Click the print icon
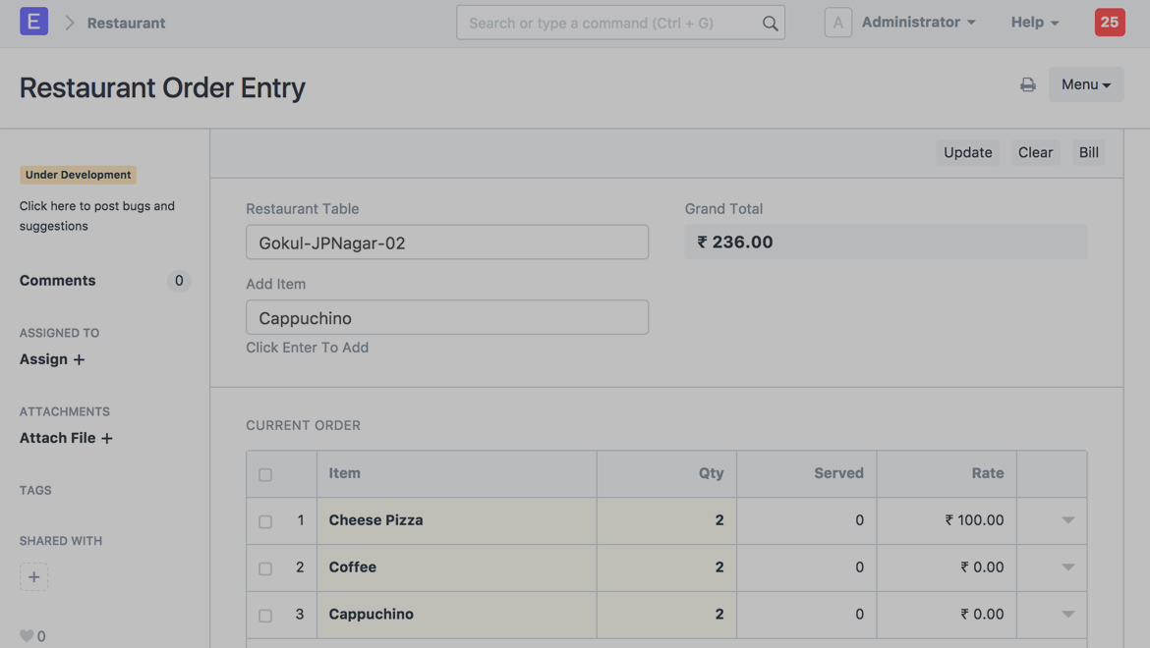This screenshot has height=648, width=1150. coord(1027,84)
